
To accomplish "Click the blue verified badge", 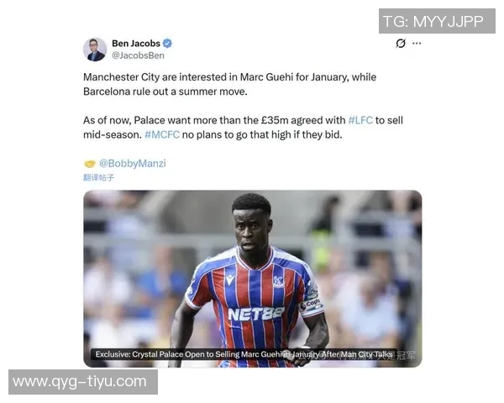I will coord(167,43).
